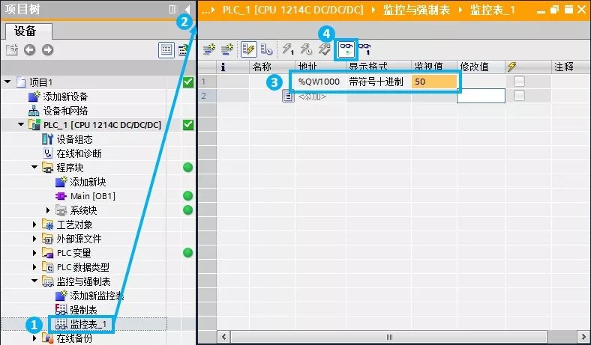Open 监控表_1 in project tree
591x345 pixels.
[x=91, y=324]
